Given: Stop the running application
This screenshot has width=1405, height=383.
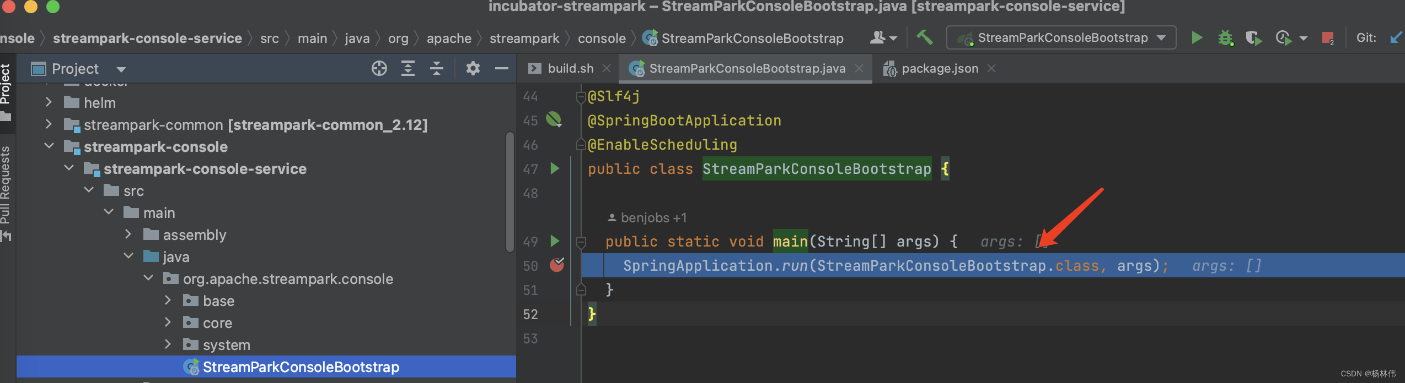Looking at the screenshot, I should click(1328, 38).
